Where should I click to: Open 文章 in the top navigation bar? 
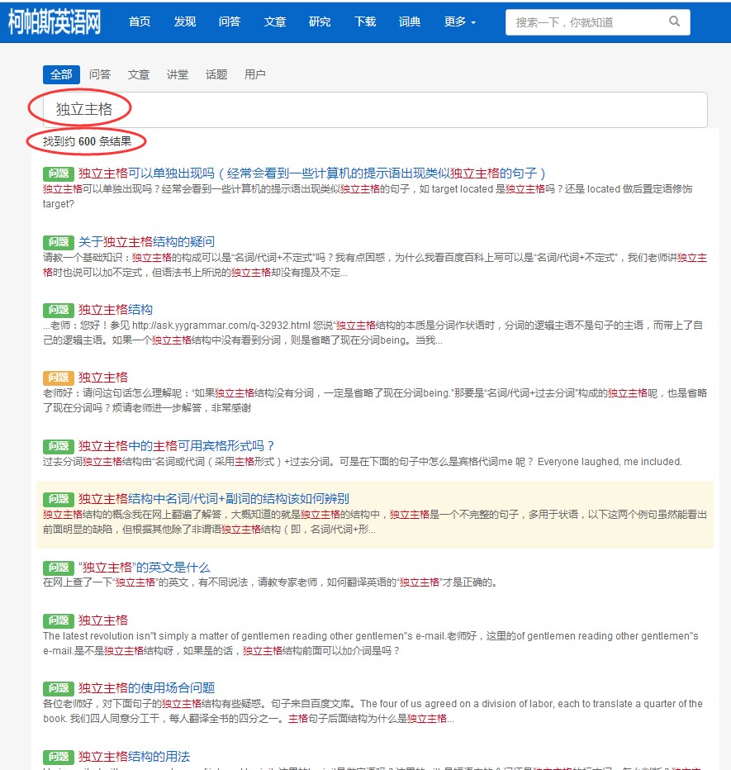[275, 21]
